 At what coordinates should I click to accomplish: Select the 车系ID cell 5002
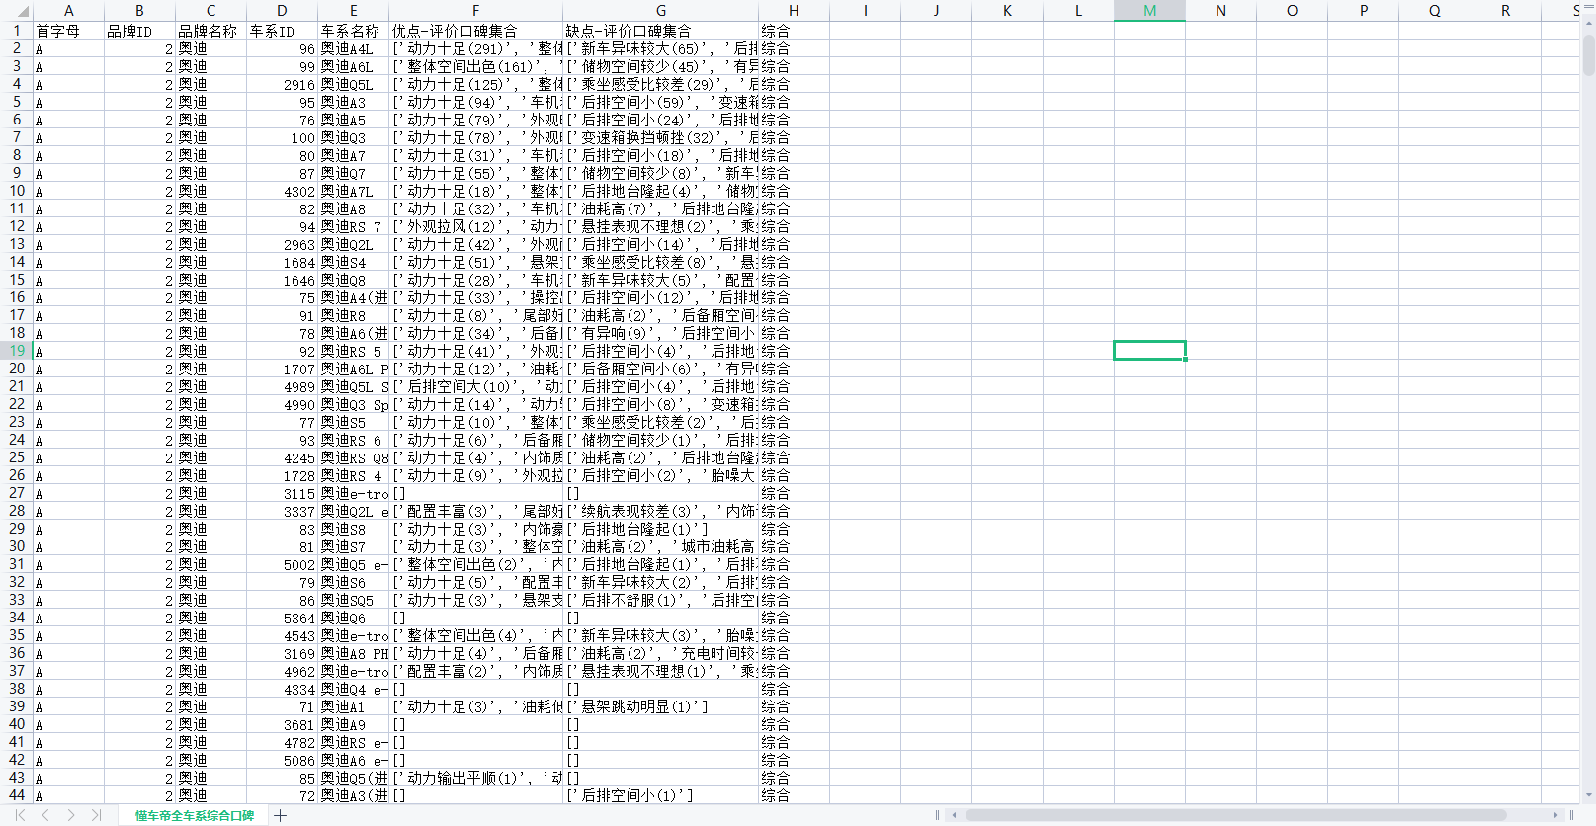coord(282,564)
